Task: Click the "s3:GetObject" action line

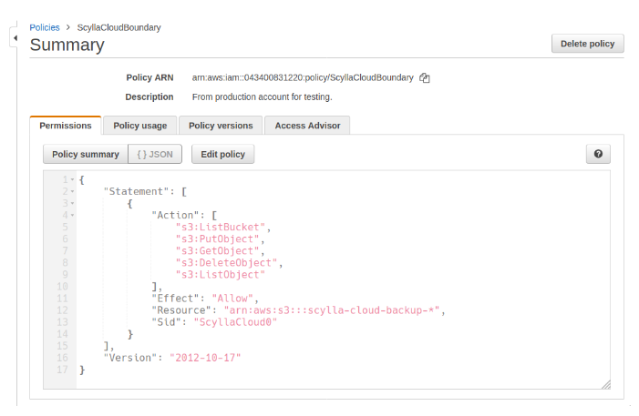Action: coord(217,250)
